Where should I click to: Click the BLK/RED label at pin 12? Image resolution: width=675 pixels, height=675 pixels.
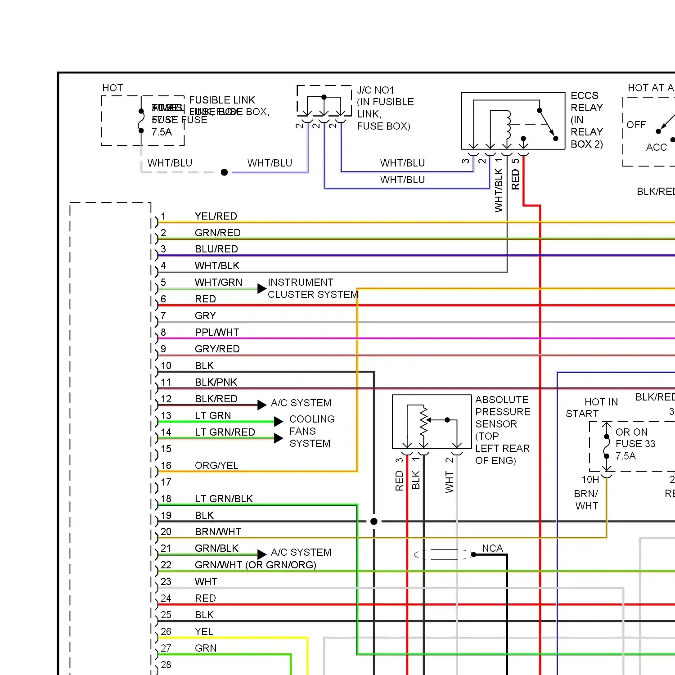tap(216, 399)
